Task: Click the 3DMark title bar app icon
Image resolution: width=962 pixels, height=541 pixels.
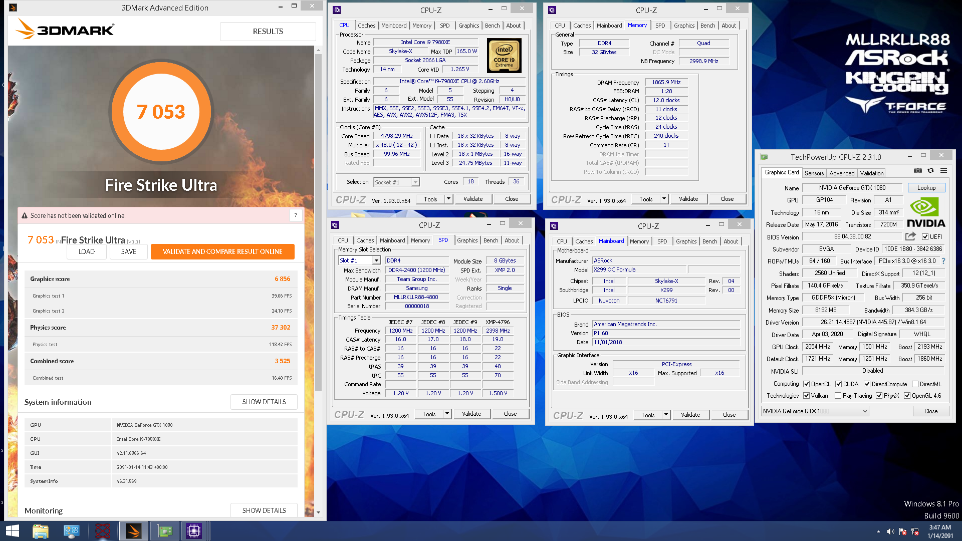Action: [x=14, y=8]
